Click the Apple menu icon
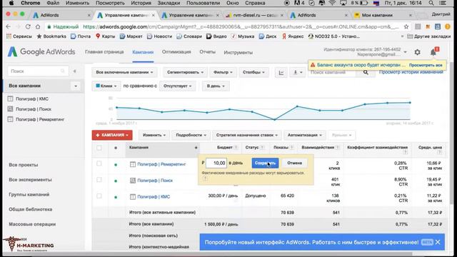The height and width of the screenshot is (257, 457). pos(11,3)
